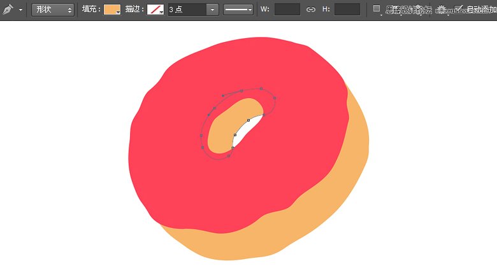Select the rightmost anchor point of the hole path
Viewport: 497px width, 280px height.
click(275, 98)
